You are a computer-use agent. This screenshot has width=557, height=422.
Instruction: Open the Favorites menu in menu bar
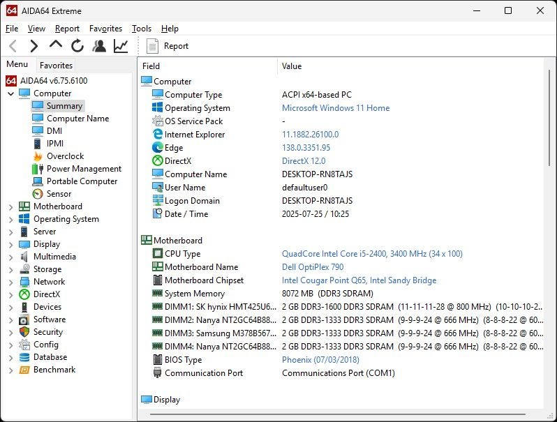[x=105, y=29]
